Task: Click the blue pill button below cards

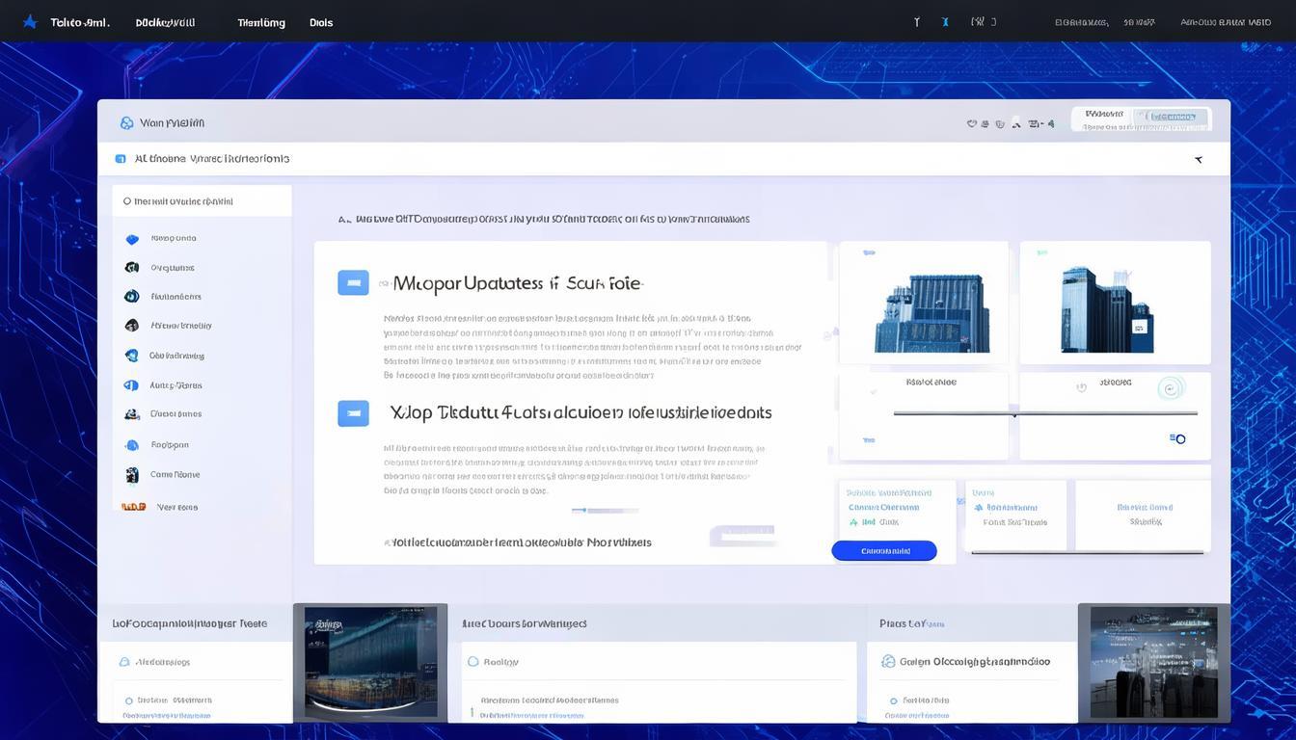Action: coord(883,551)
